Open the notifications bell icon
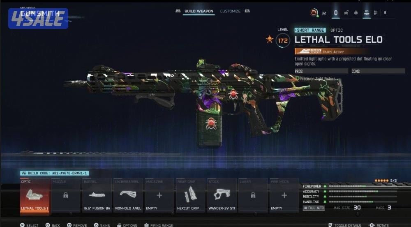Screen dimensions: 411x227 pos(356,13)
